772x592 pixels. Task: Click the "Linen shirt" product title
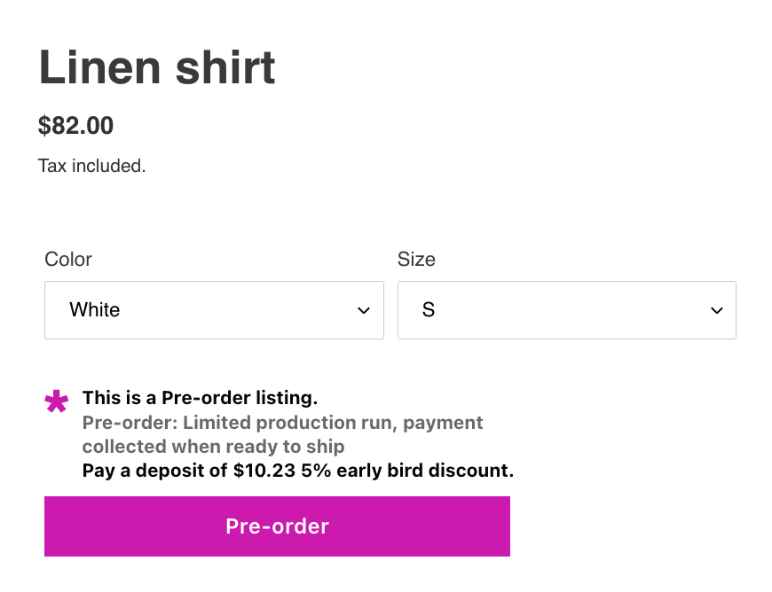point(157,67)
